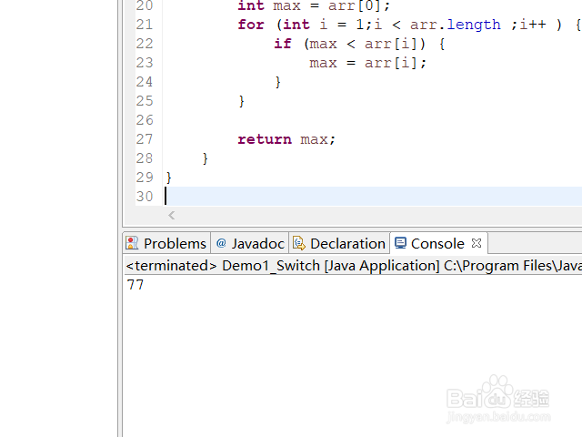This screenshot has width=582, height=437.
Task: Click the Declaration tab icon
Action: (299, 243)
